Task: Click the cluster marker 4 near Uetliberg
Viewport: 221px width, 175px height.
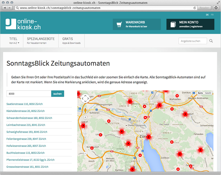Action: pos(128,144)
